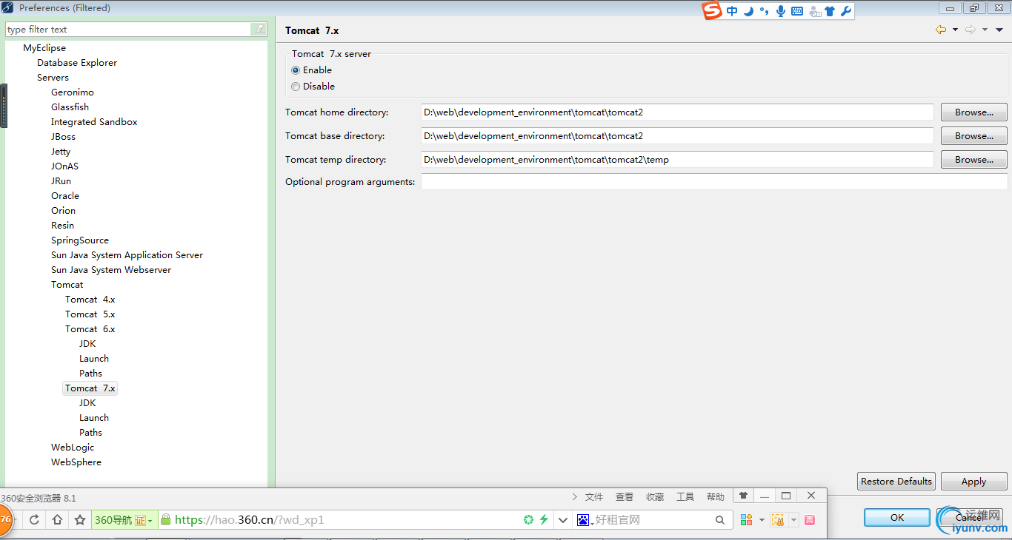Click the green padlock security icon
The image size is (1012, 540).
tap(166, 520)
